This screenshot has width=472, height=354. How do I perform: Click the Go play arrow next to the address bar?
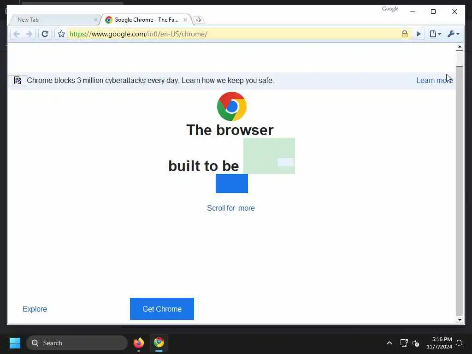(x=419, y=34)
